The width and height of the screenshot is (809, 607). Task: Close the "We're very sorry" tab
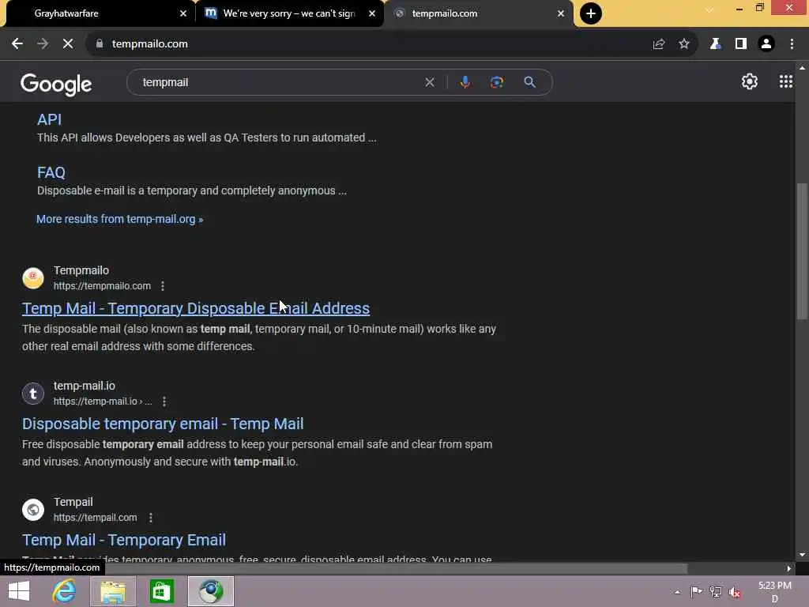[372, 13]
